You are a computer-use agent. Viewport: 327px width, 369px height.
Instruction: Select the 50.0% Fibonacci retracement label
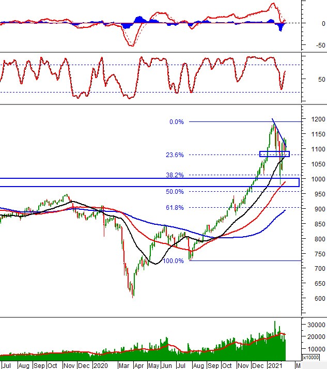[x=175, y=192]
